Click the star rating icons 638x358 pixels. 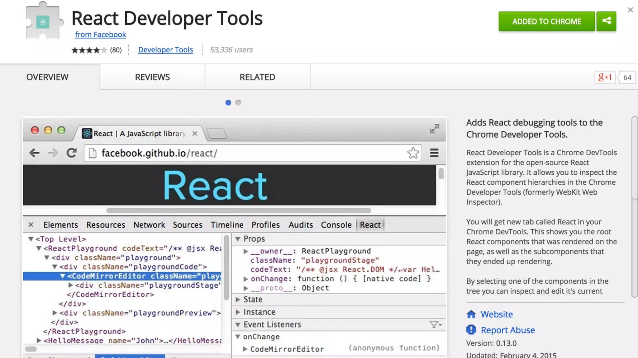coord(89,50)
